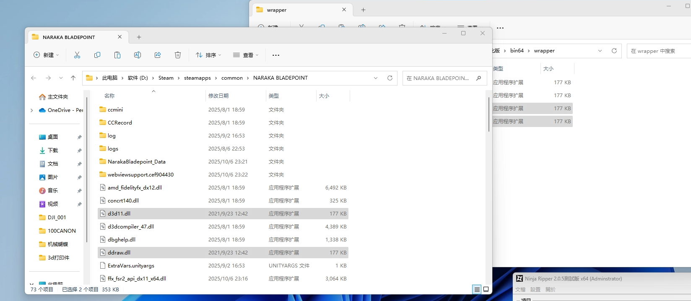Go back with the left arrow

34,78
